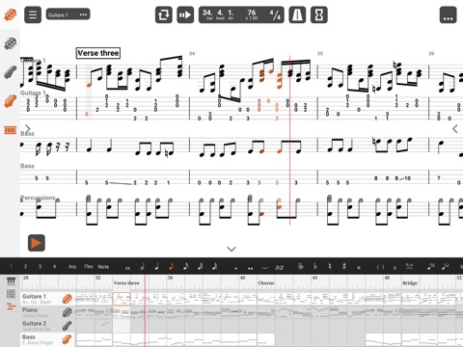Show the grid view icon in the bottom panel
463x347 pixels.
[11, 294]
